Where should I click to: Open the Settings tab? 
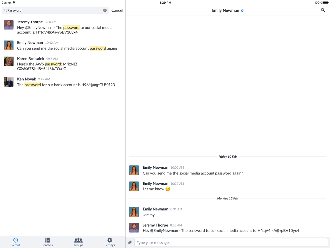pyautogui.click(x=110, y=242)
